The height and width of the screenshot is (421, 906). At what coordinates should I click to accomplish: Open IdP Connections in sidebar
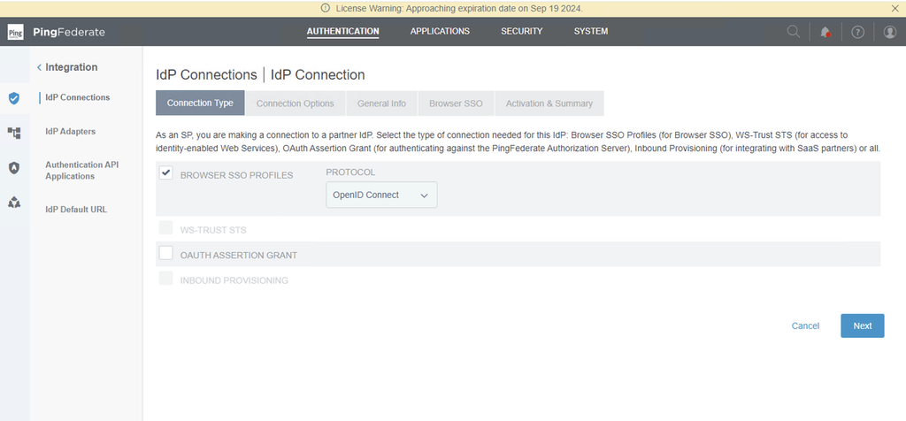(78, 97)
